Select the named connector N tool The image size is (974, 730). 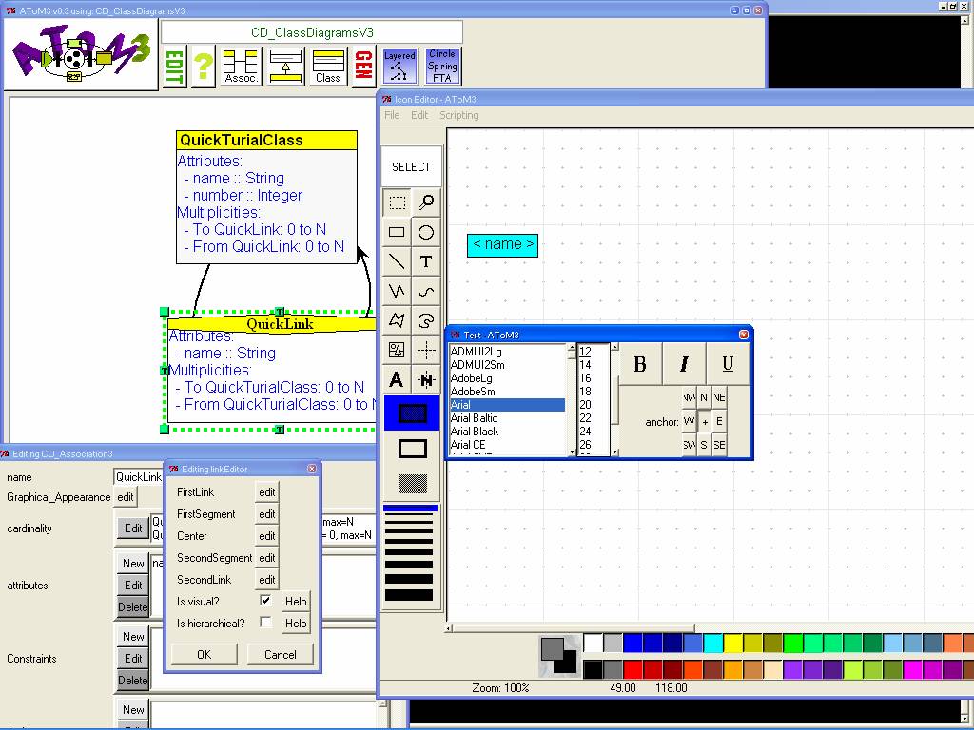coord(425,379)
